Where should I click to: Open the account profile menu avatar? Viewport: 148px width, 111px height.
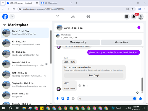(141, 17)
